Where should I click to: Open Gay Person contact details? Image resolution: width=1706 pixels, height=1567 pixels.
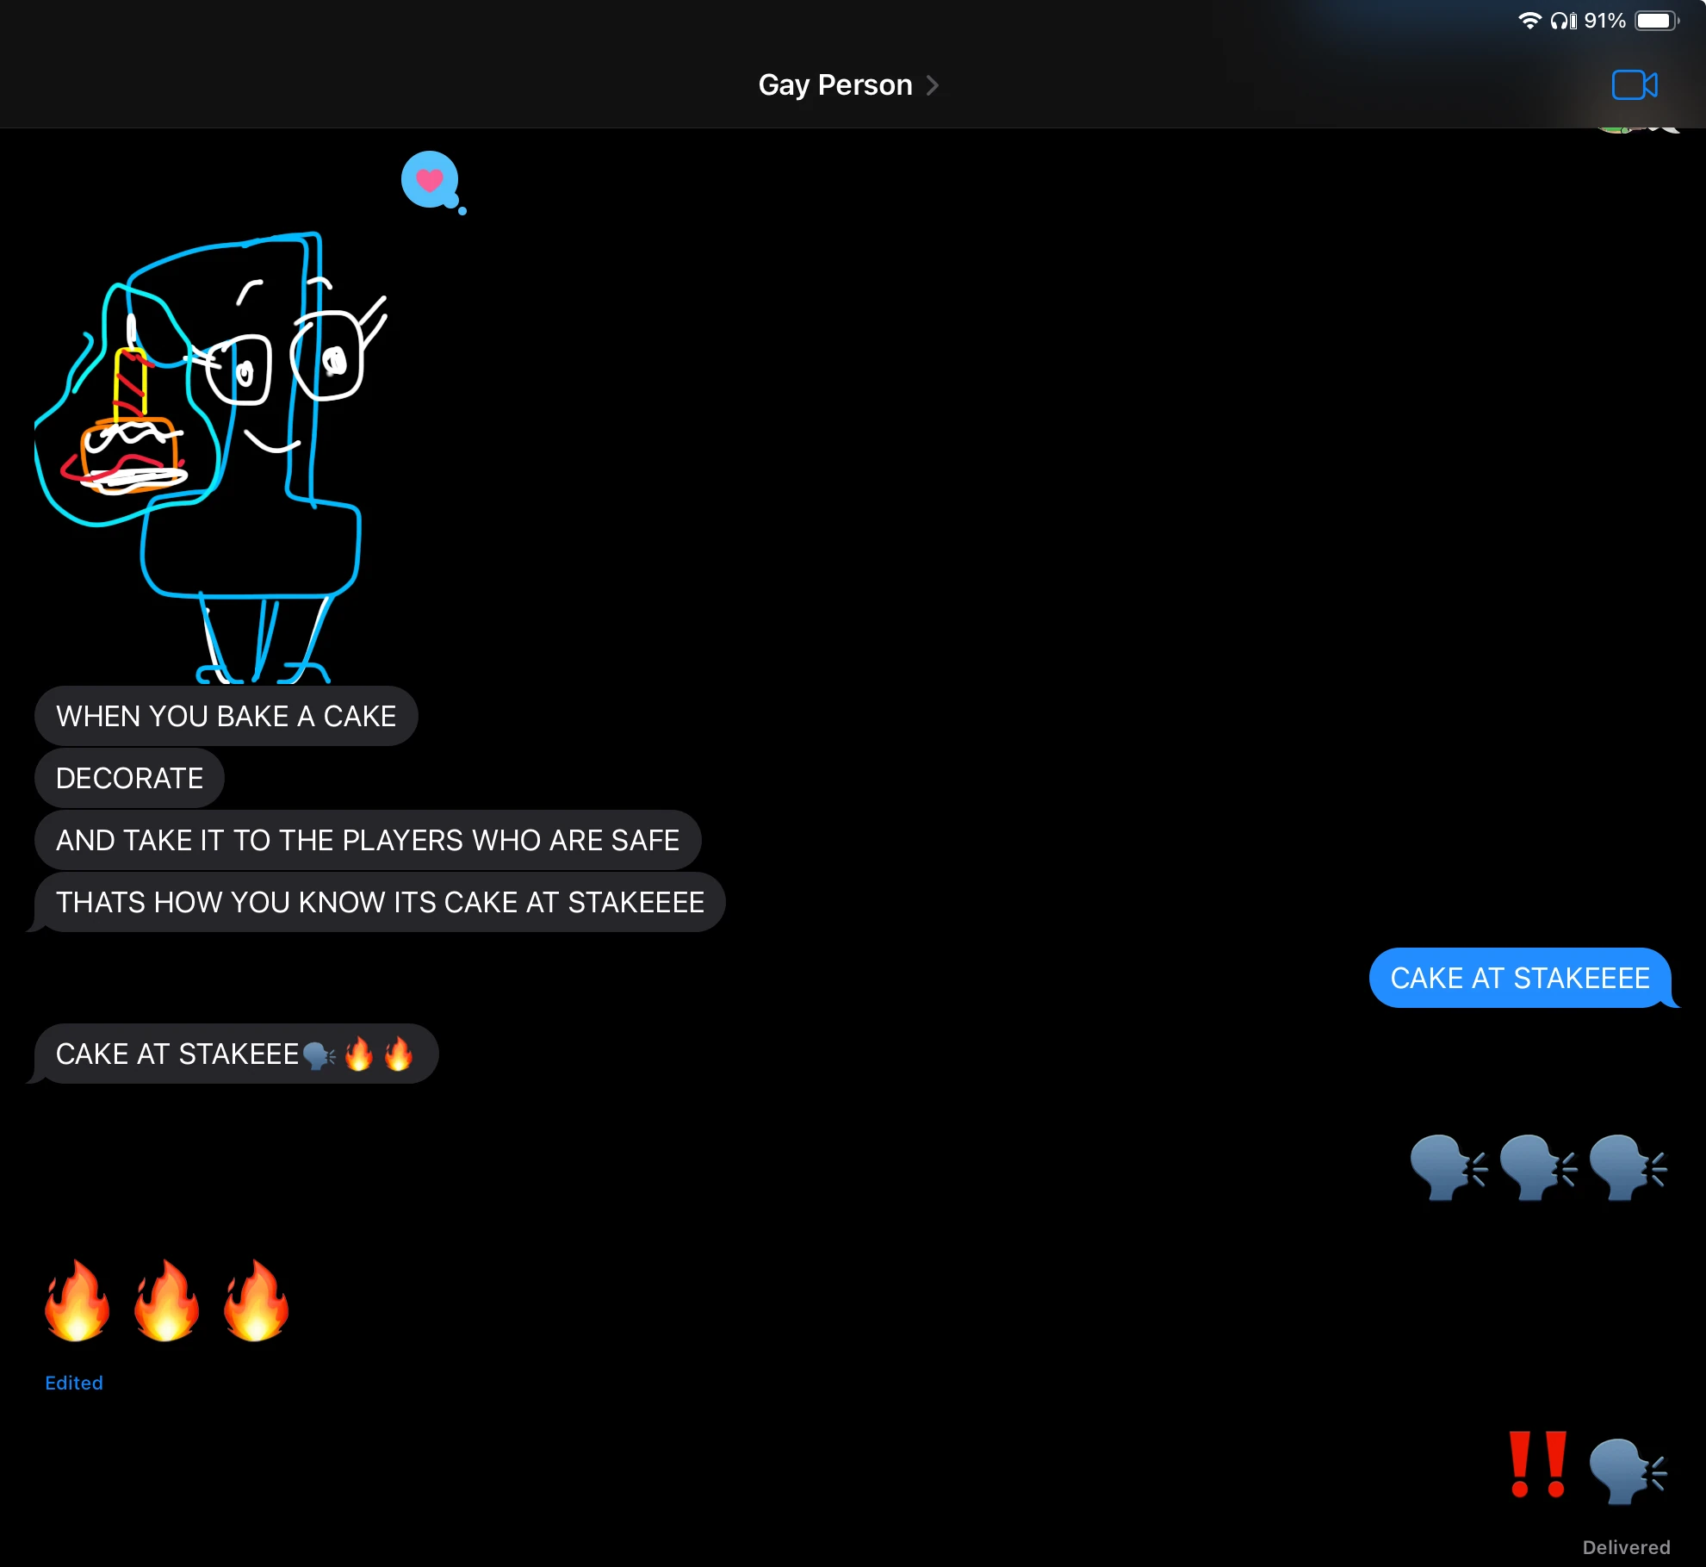[x=834, y=85]
